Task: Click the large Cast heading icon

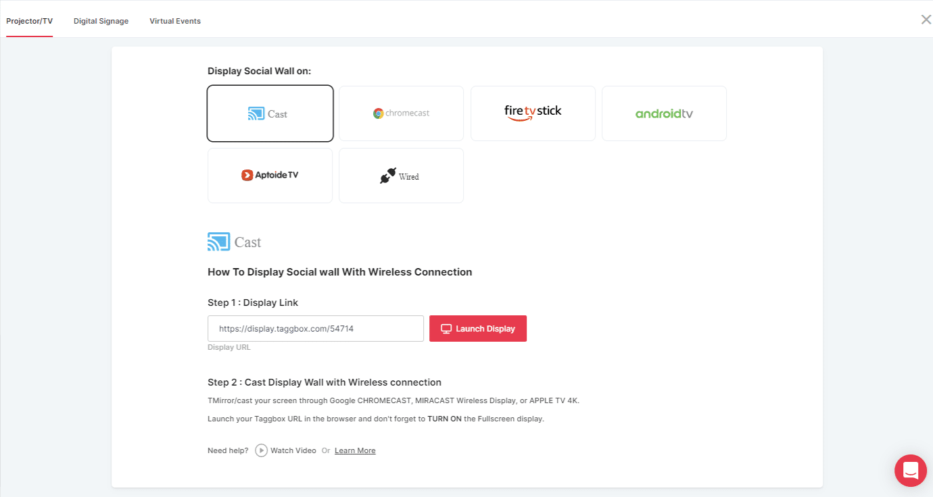Action: point(218,242)
